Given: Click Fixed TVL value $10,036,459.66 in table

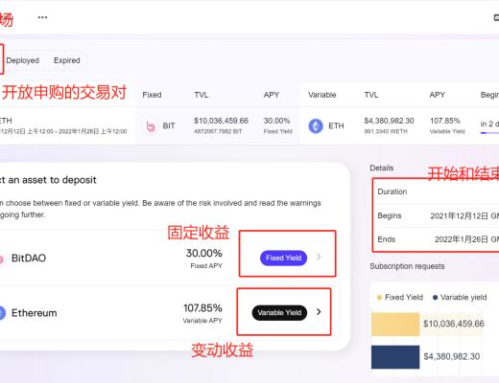Looking at the screenshot, I should click(x=221, y=121).
